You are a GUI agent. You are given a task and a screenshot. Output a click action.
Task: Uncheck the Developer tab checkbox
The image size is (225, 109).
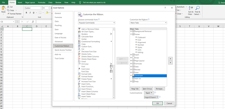pos(133,76)
